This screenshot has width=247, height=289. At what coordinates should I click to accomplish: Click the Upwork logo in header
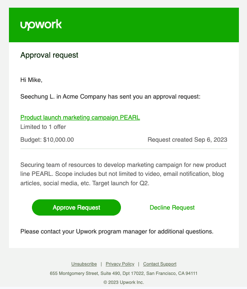pyautogui.click(x=41, y=25)
